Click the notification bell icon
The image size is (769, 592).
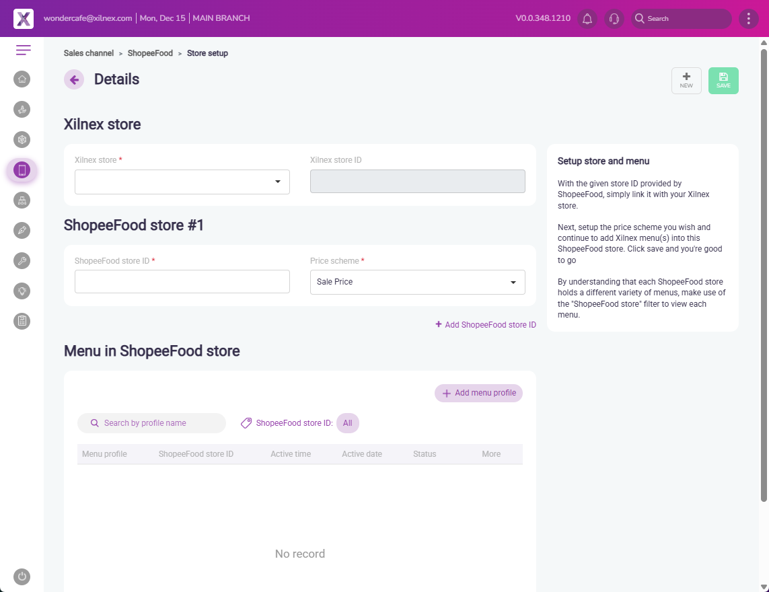(x=587, y=19)
